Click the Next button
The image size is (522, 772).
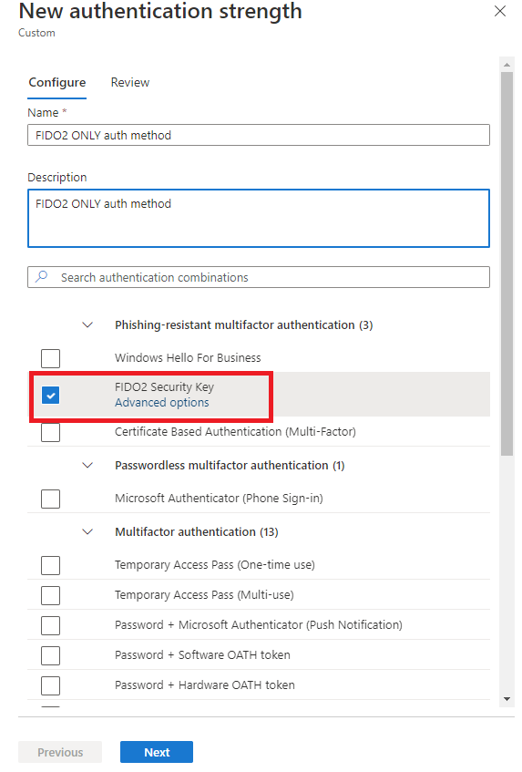click(157, 752)
